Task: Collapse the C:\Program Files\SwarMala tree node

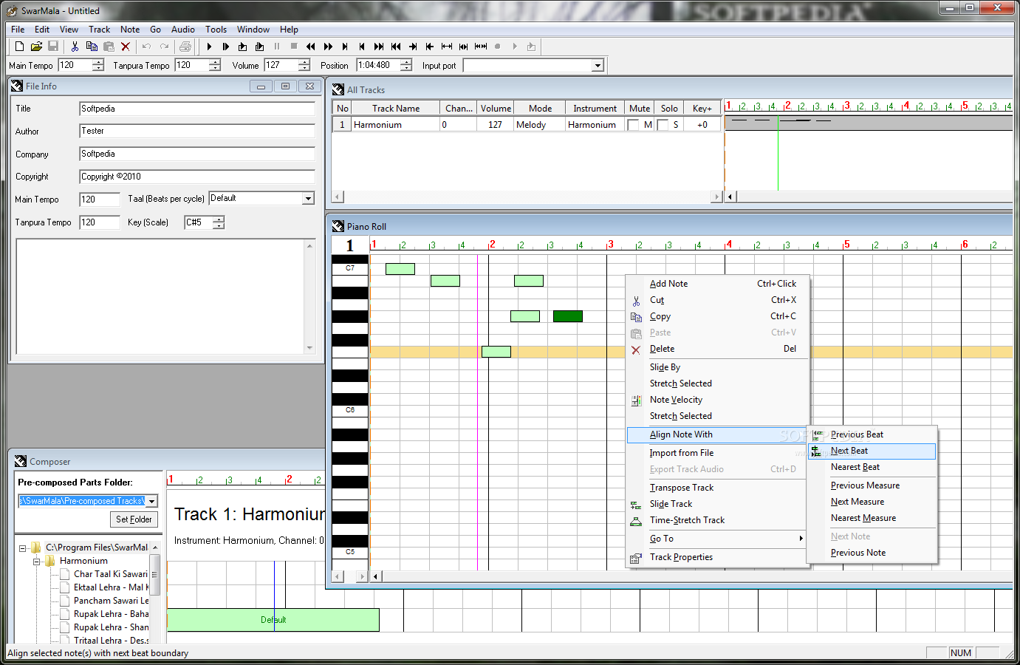Action: point(22,548)
